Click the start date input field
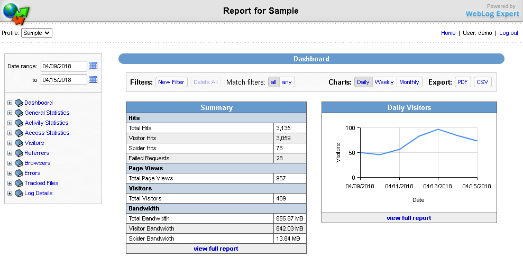 63,66
